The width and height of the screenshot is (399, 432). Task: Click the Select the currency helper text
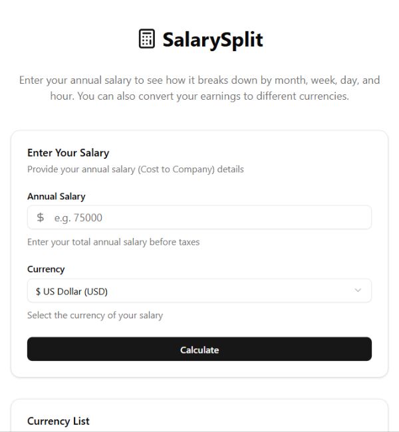point(94,315)
